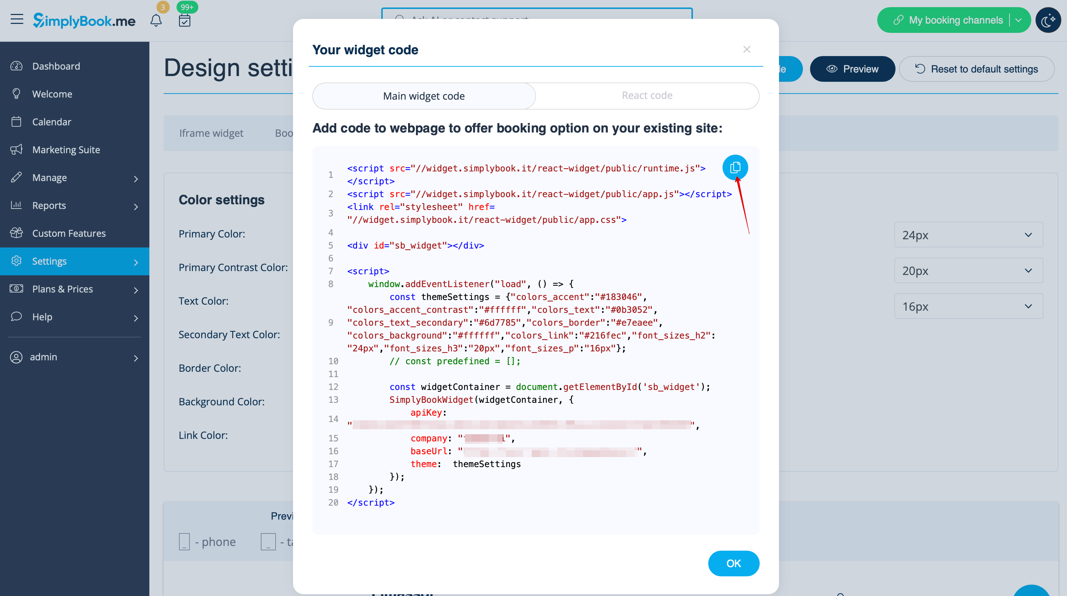This screenshot has width=1067, height=596.
Task: Select Main widget code tab
Action: [x=424, y=96]
